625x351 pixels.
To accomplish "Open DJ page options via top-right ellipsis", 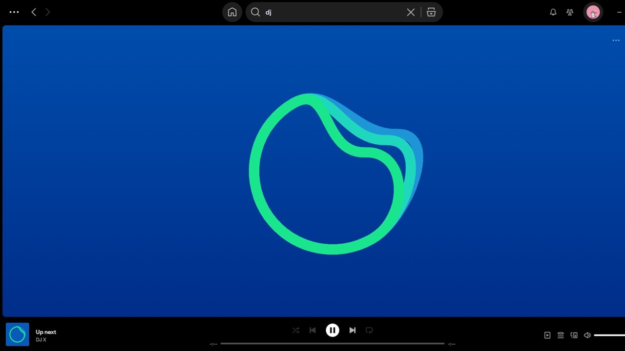I will pyautogui.click(x=616, y=40).
